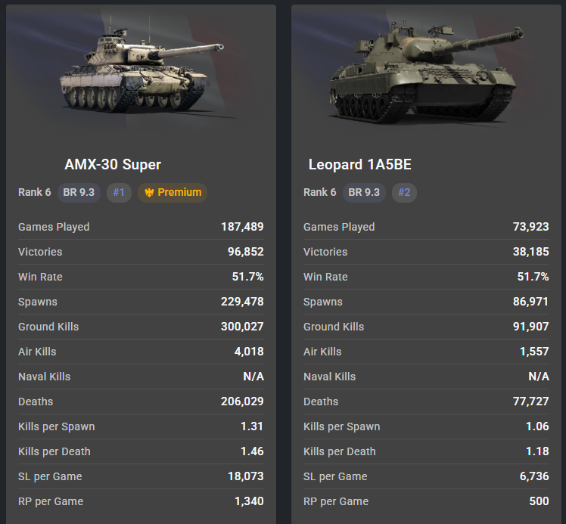This screenshot has width=566, height=524.
Task: Select AMX-30 Super Games Played value 187,489
Action: [x=242, y=227]
